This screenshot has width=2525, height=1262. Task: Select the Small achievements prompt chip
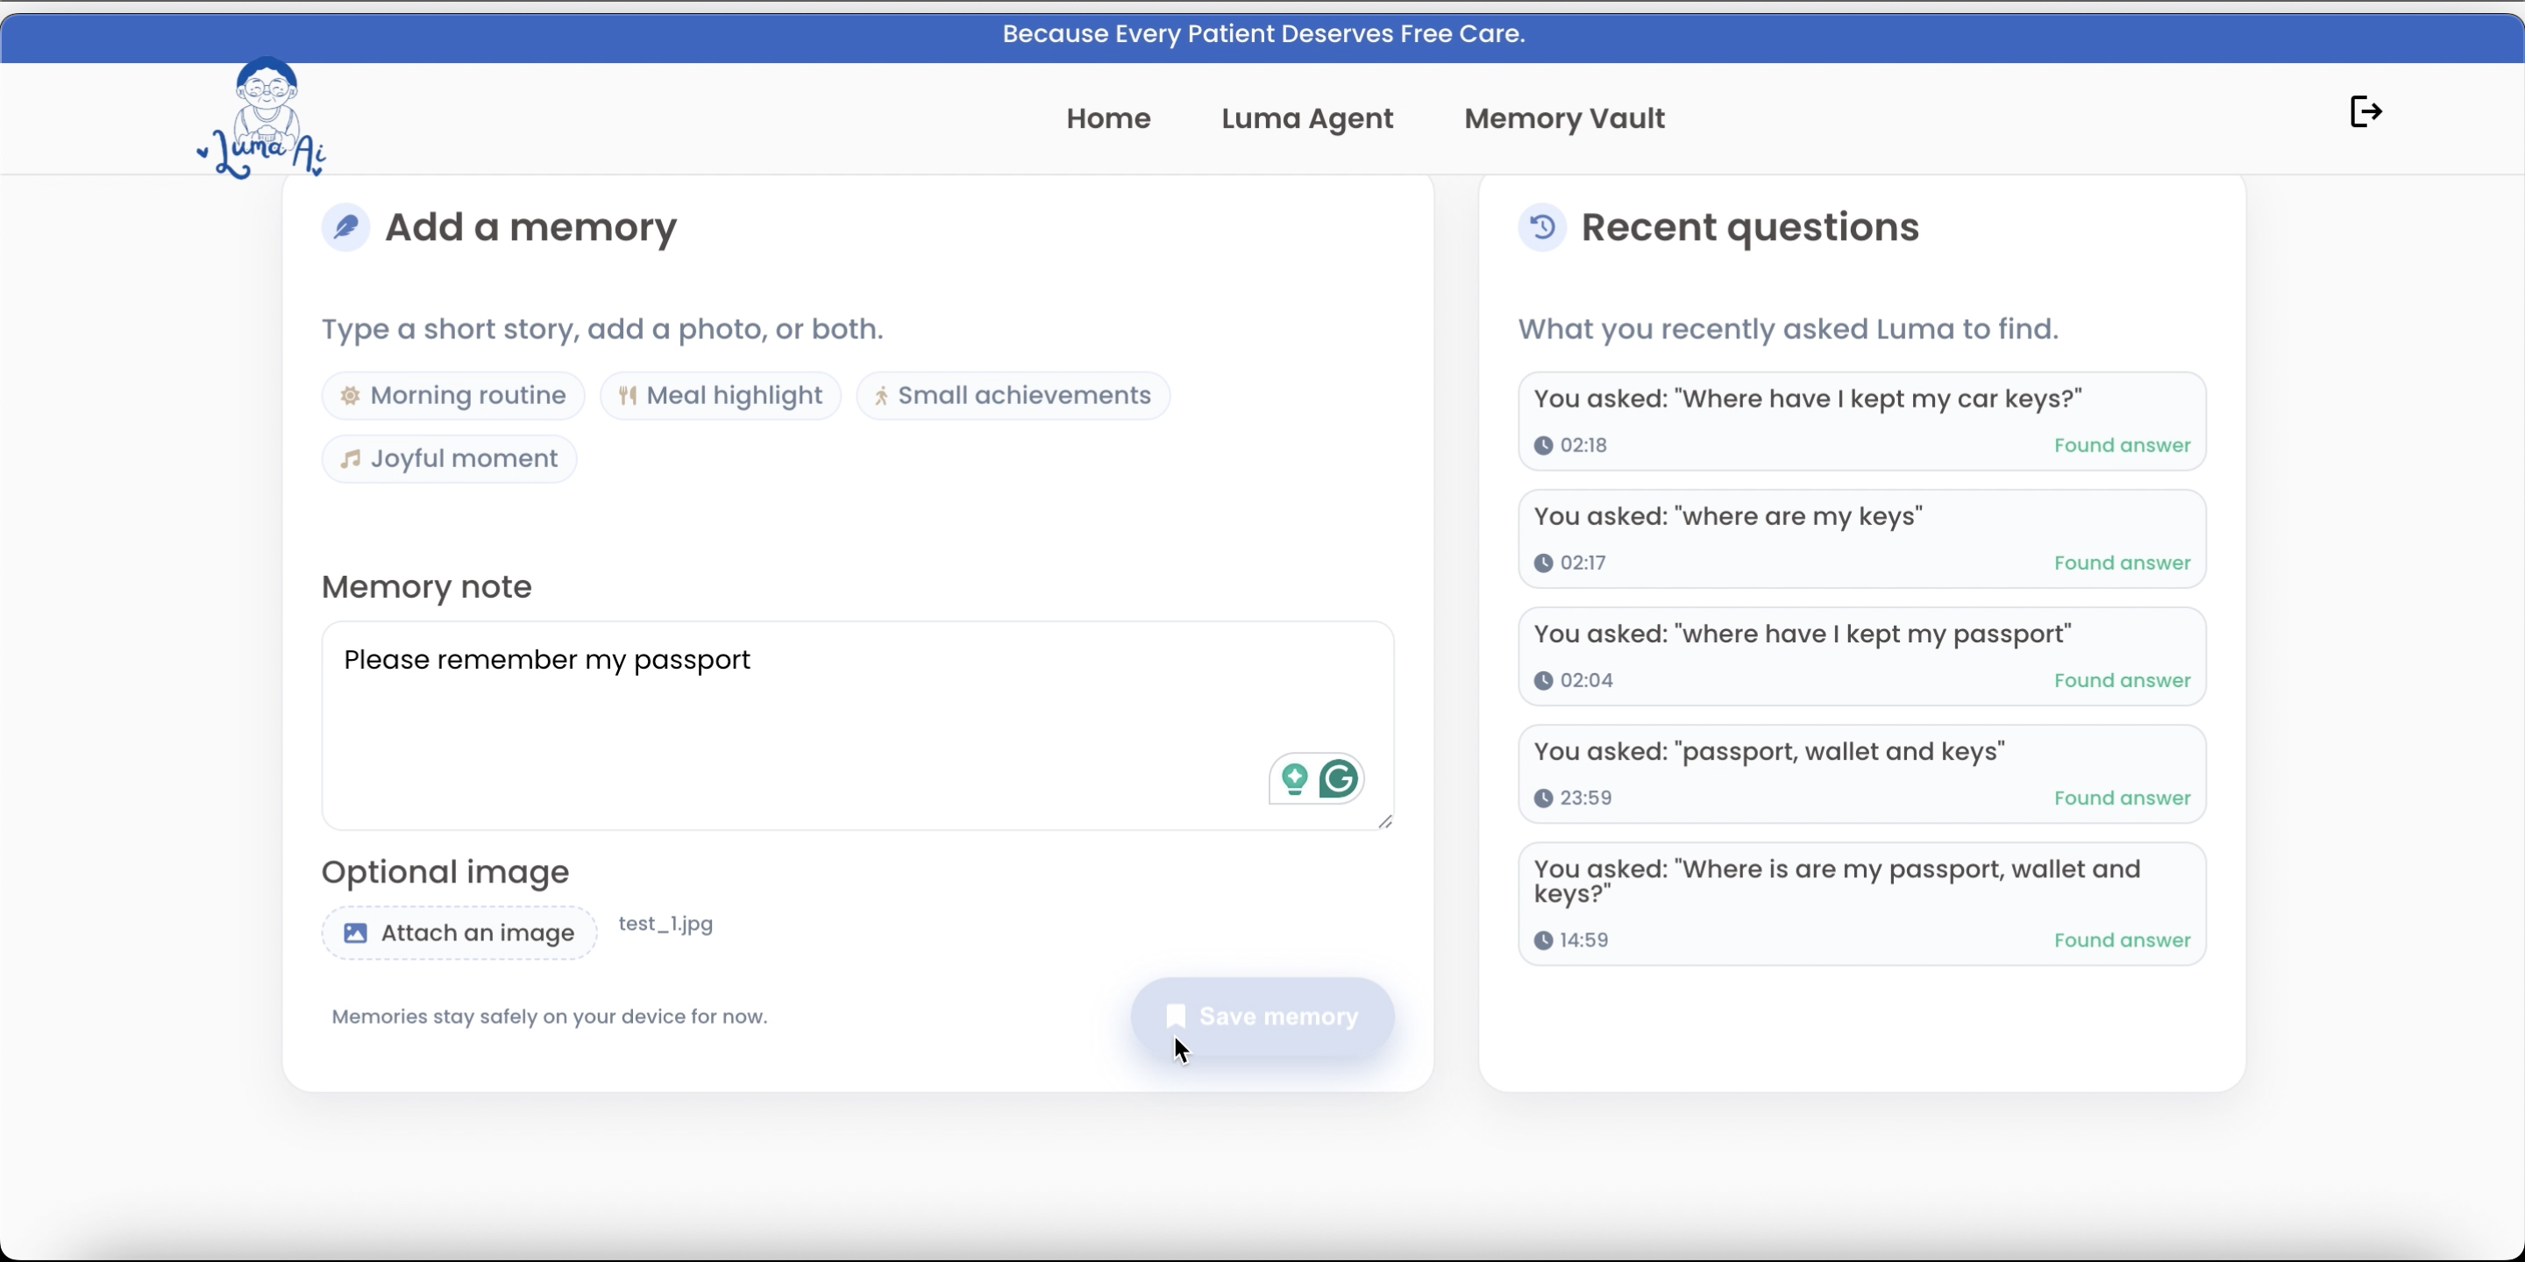click(x=1013, y=396)
